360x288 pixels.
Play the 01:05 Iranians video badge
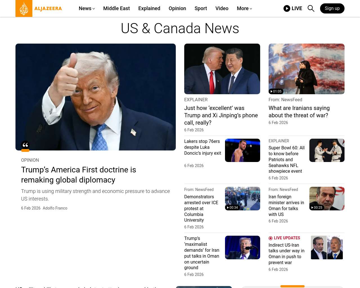click(x=276, y=91)
